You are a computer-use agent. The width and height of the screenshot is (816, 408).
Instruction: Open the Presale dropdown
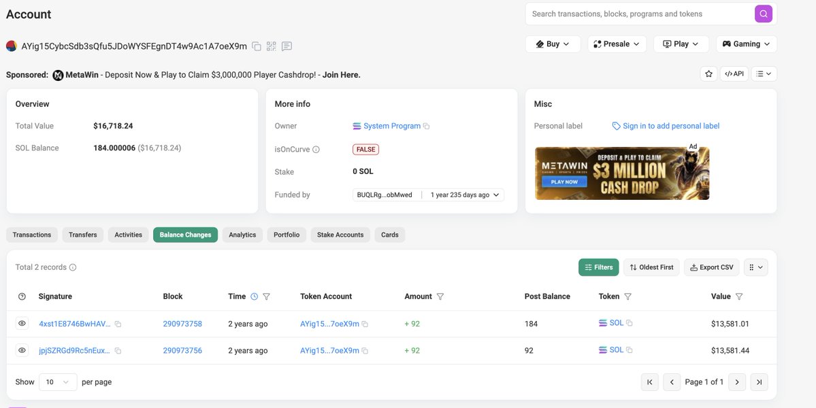[x=617, y=44]
